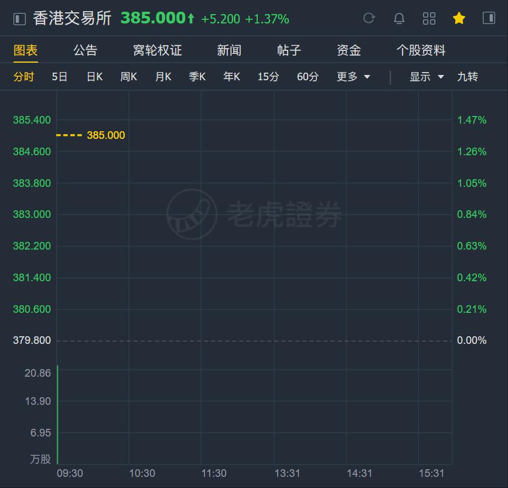
Task: Click the 383.800 price axis label
Action: [x=32, y=183]
